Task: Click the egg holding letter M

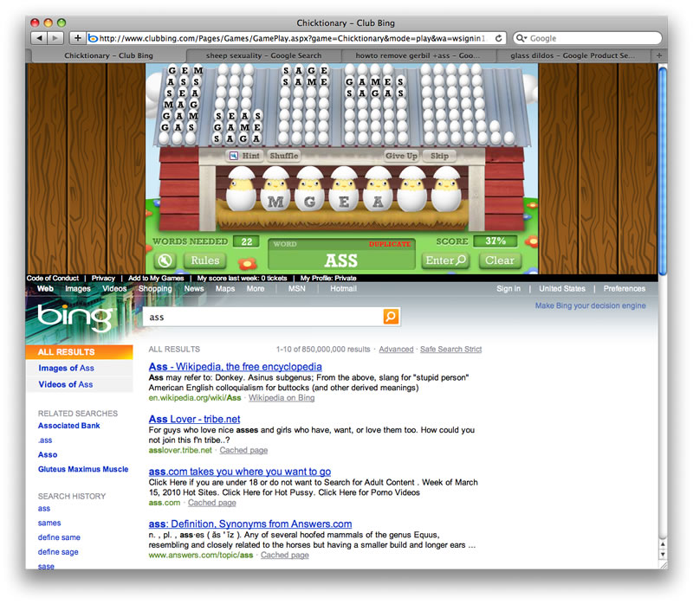Action: click(x=276, y=202)
